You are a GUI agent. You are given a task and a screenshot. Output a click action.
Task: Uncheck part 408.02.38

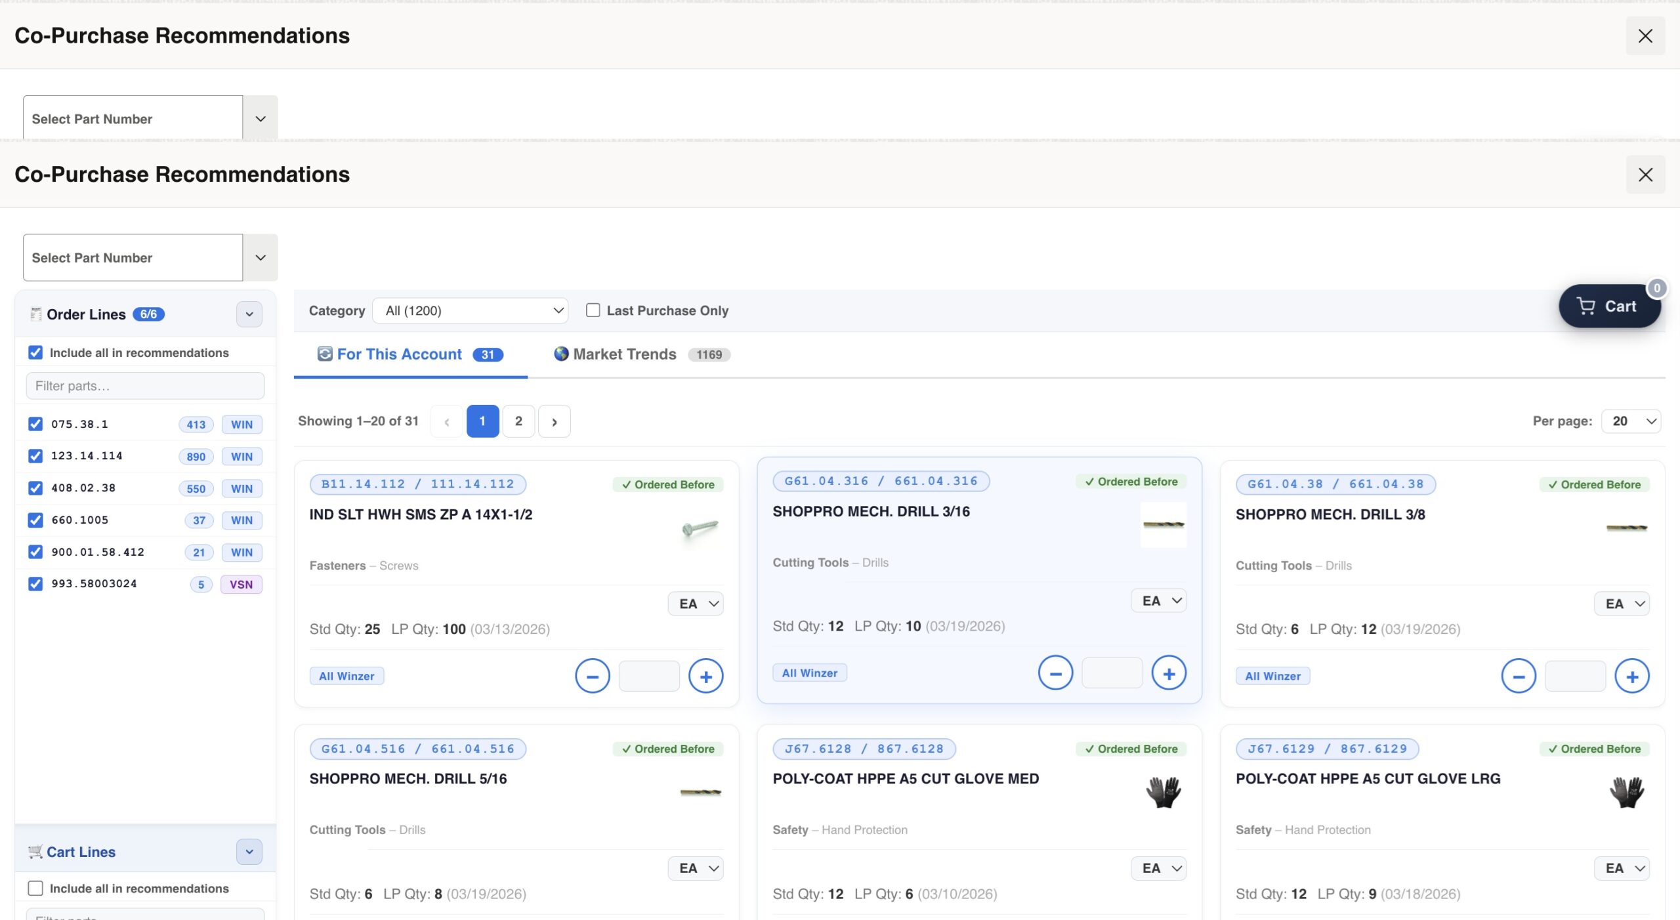35,488
